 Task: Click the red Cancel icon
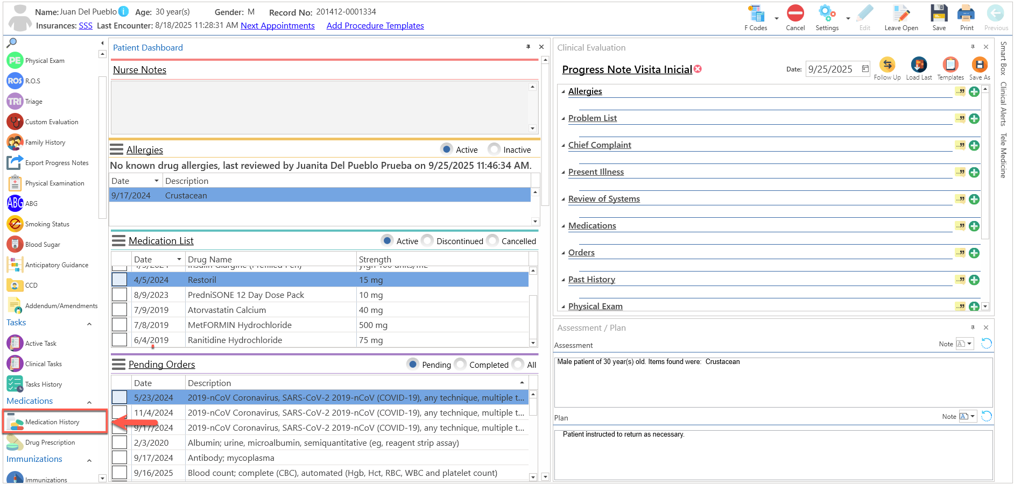(795, 13)
